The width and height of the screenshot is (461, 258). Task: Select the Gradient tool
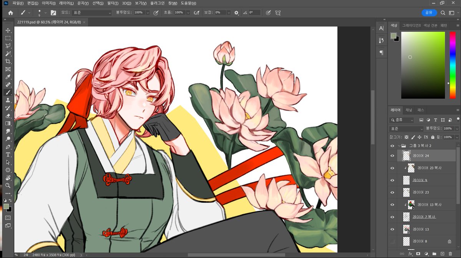pos(8,123)
